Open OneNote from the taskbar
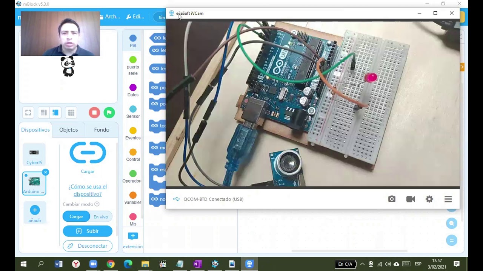 (x=197, y=264)
